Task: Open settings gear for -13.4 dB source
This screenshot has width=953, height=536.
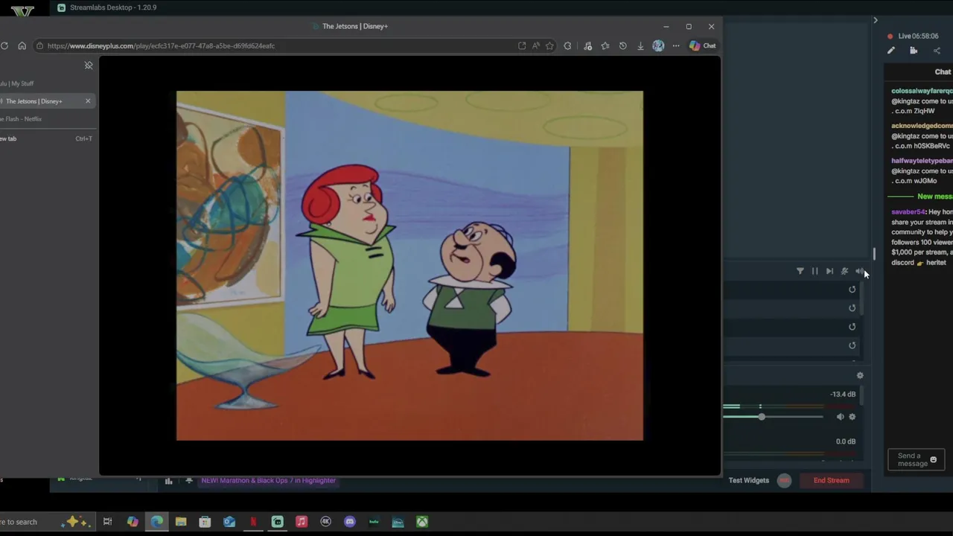Action: (852, 417)
